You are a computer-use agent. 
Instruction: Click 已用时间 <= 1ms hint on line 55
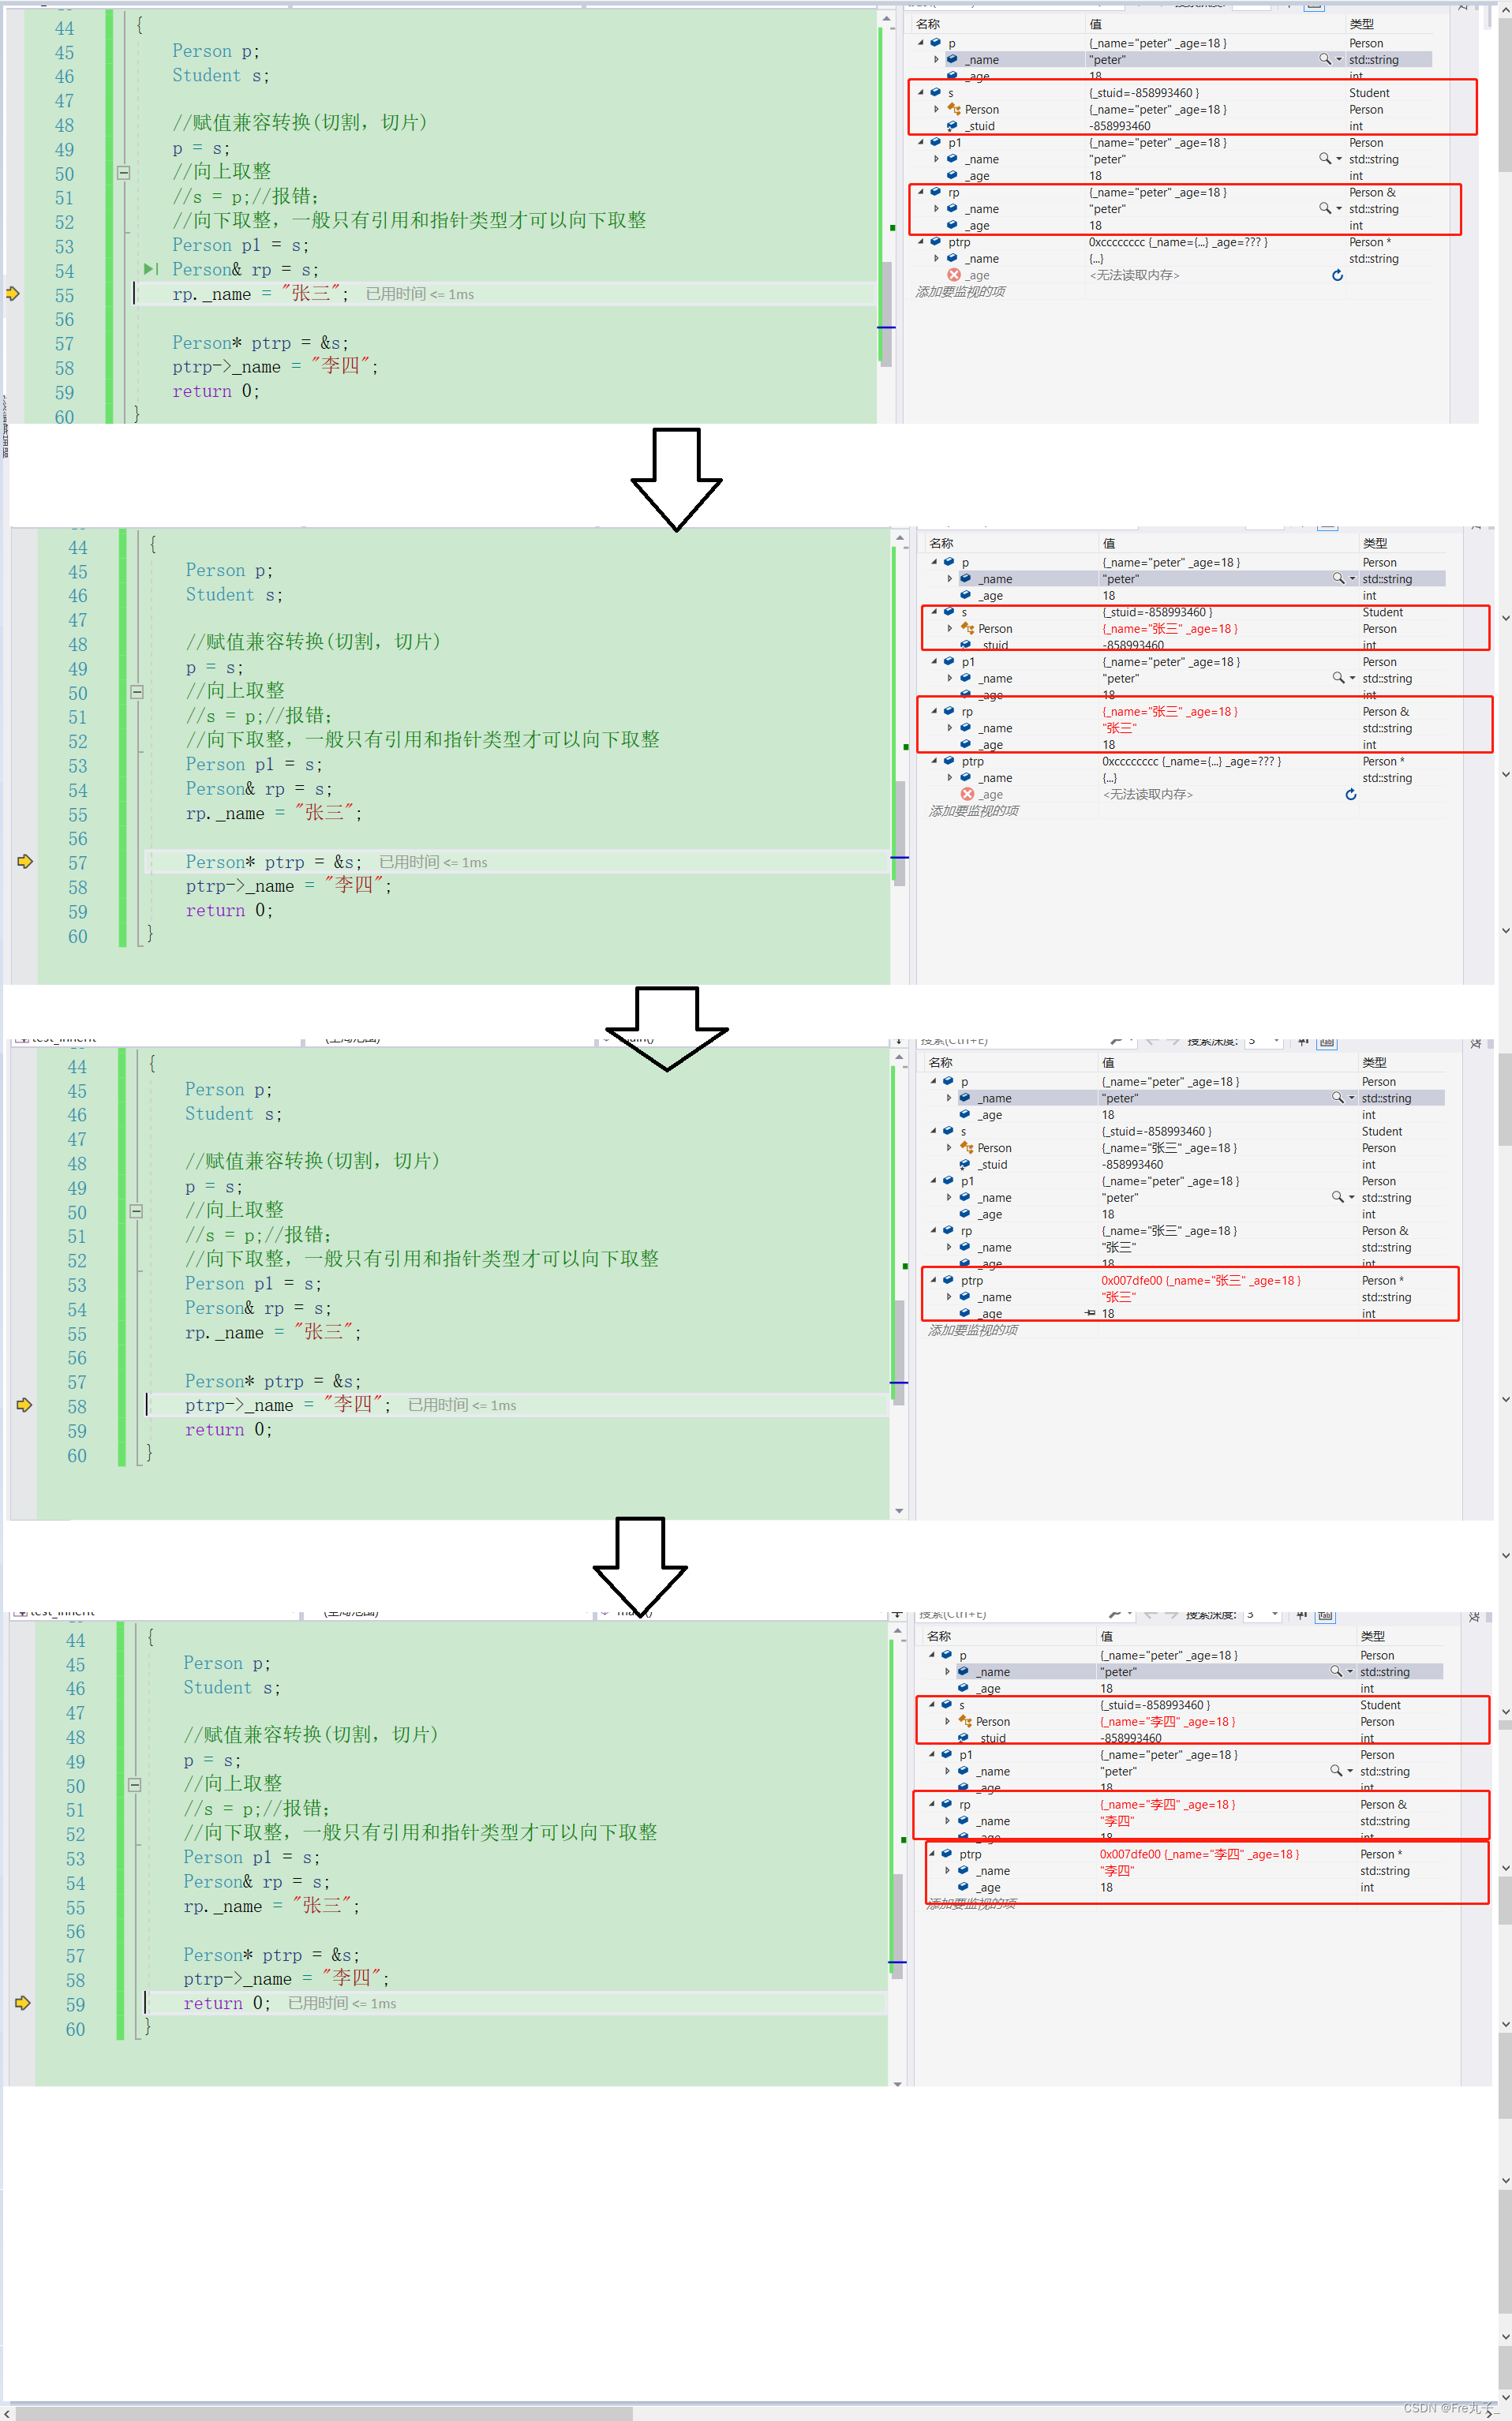[x=420, y=294]
